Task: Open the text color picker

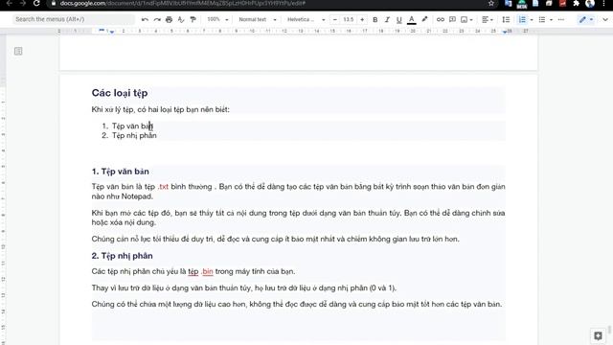Action: click(x=412, y=19)
